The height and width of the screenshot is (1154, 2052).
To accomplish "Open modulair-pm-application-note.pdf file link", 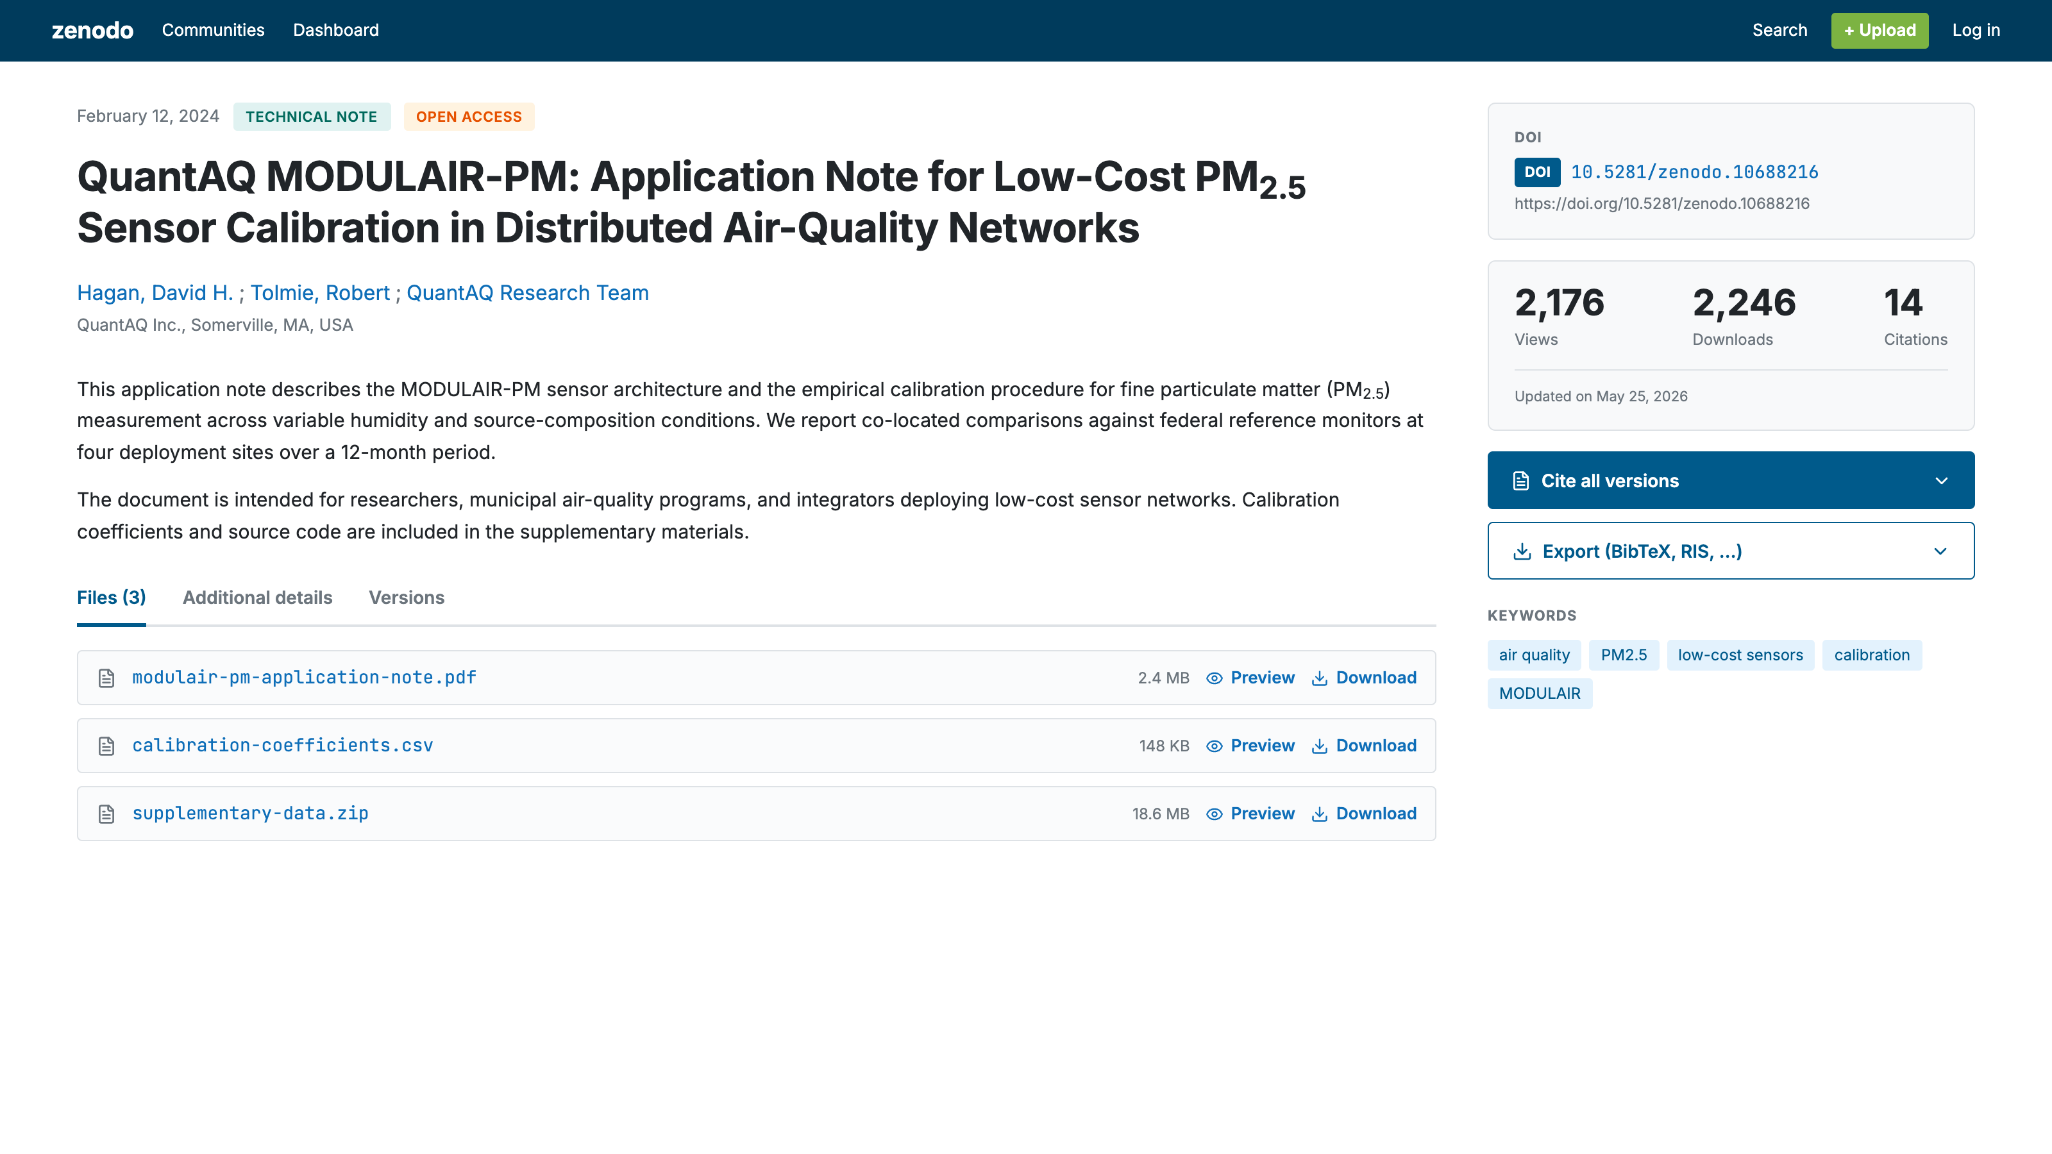I will point(303,678).
